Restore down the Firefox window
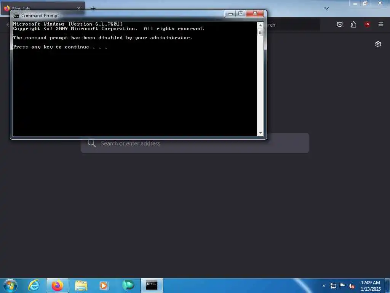This screenshot has width=390, height=293. [x=365, y=3]
